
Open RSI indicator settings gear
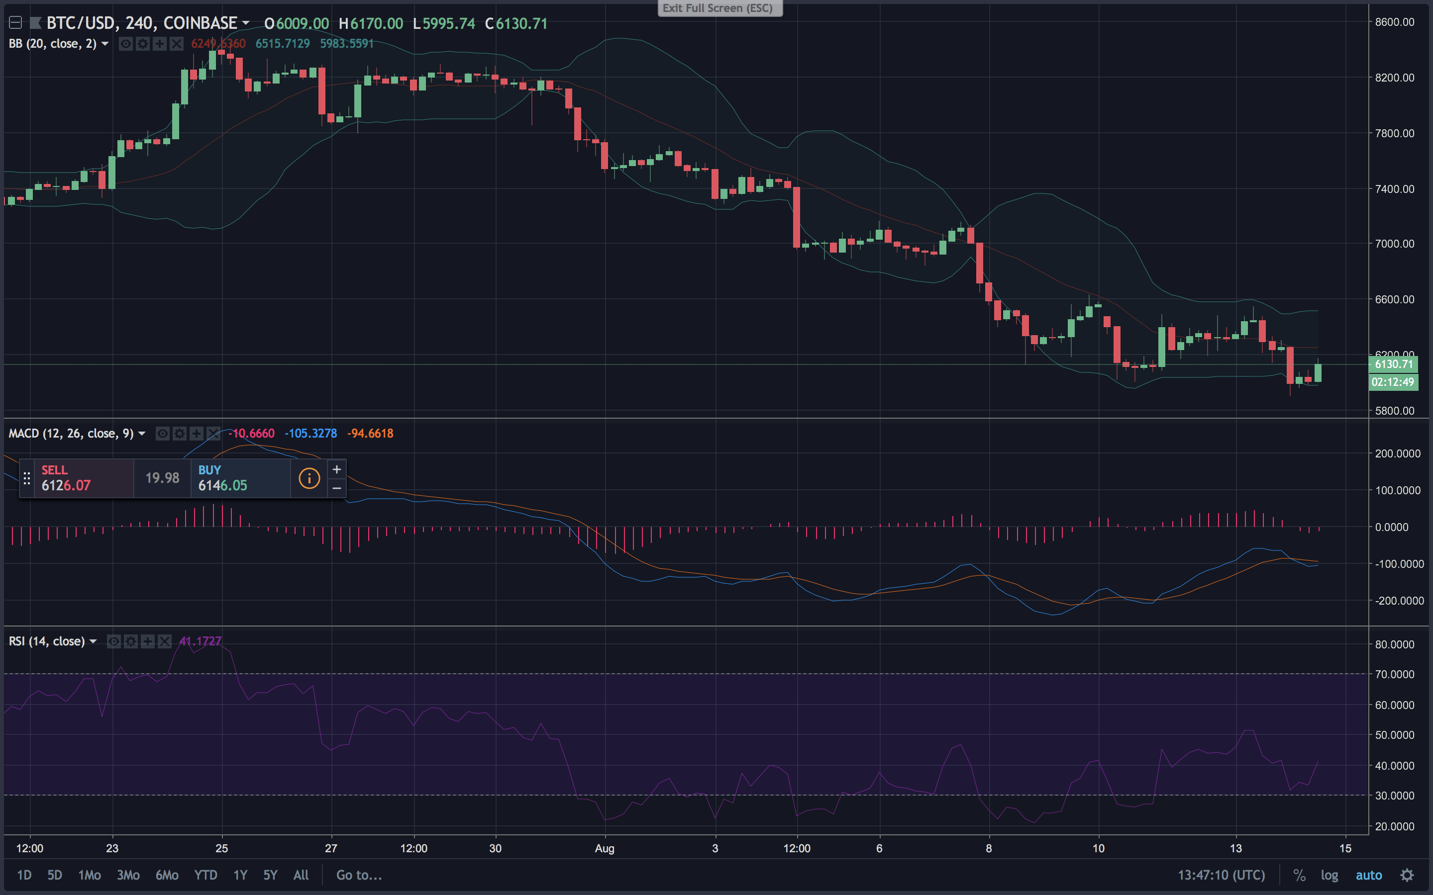tap(131, 641)
